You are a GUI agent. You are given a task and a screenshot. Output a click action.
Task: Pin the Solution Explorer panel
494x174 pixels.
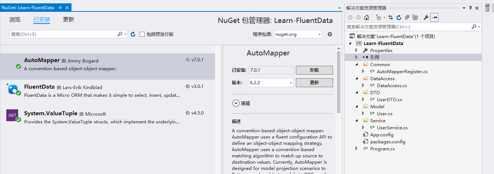click(471, 8)
